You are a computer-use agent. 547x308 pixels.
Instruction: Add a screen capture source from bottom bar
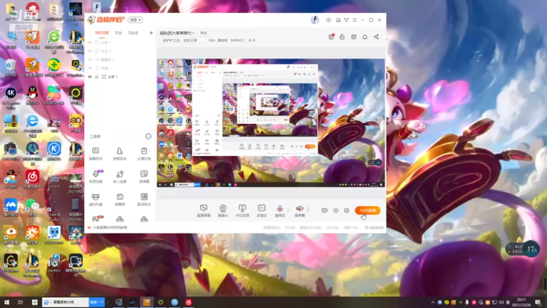click(x=203, y=211)
